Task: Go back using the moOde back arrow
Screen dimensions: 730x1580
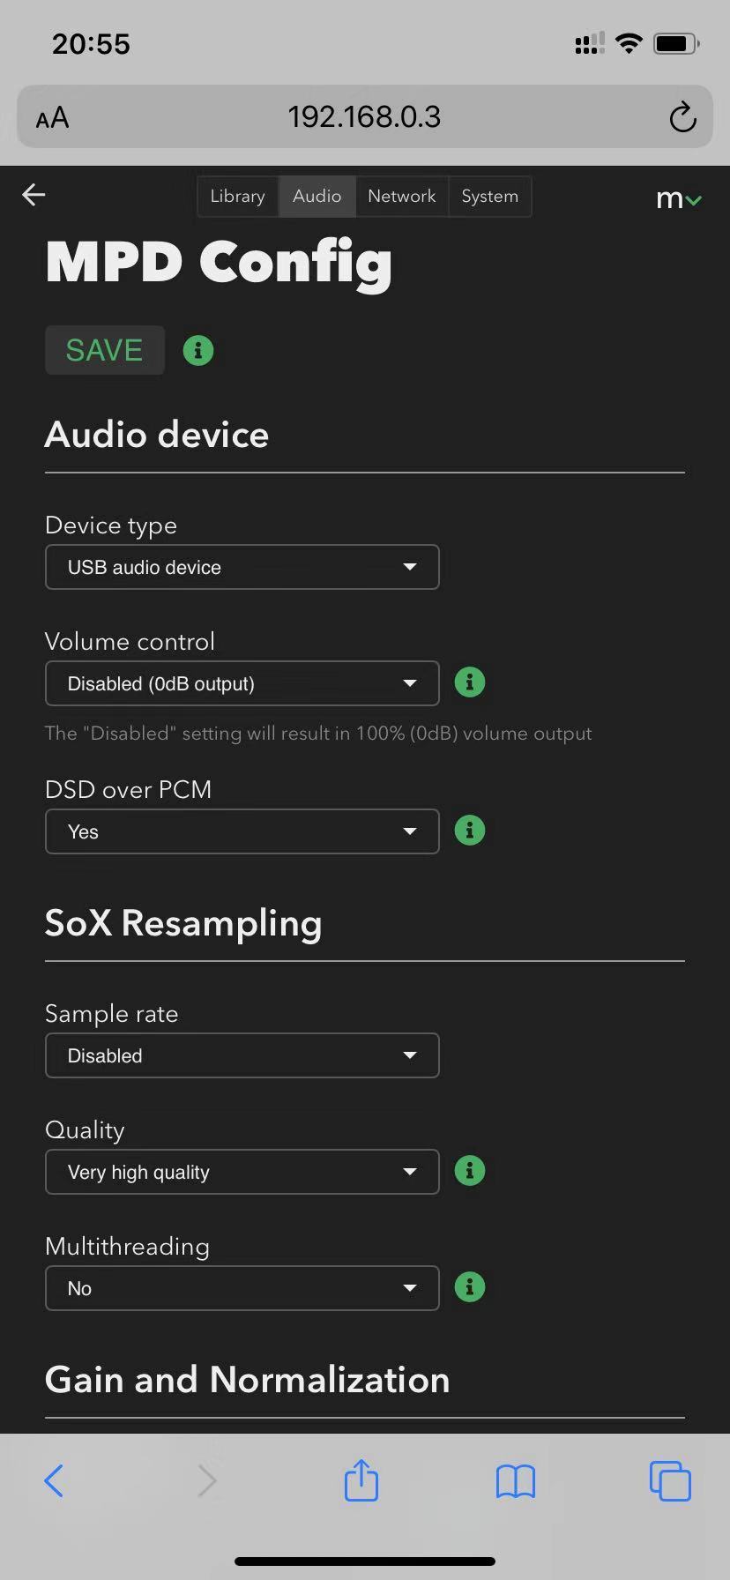Action: (34, 195)
